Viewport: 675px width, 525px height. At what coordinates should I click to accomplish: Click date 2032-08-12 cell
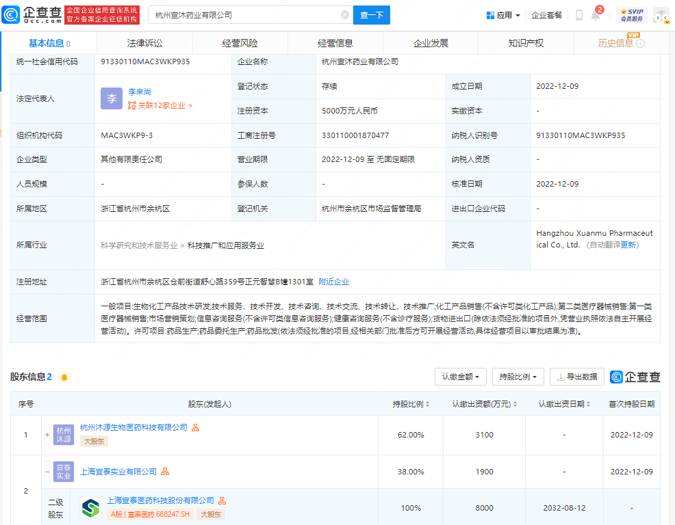point(564,508)
